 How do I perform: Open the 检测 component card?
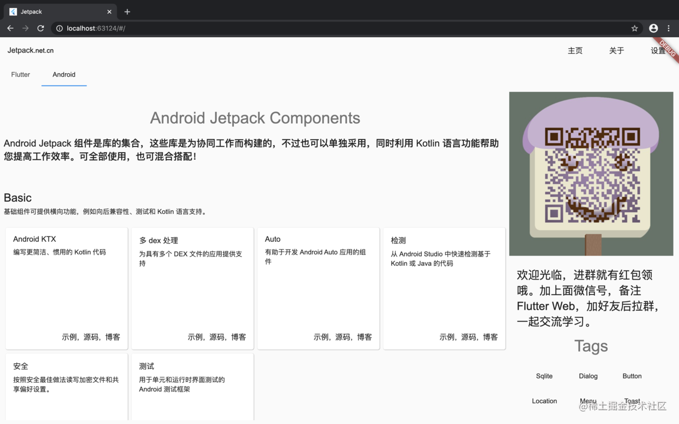(x=445, y=288)
